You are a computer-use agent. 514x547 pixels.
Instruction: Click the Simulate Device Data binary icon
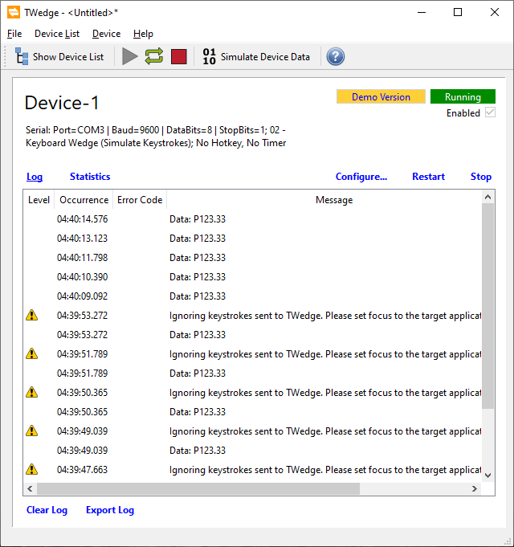(x=210, y=56)
